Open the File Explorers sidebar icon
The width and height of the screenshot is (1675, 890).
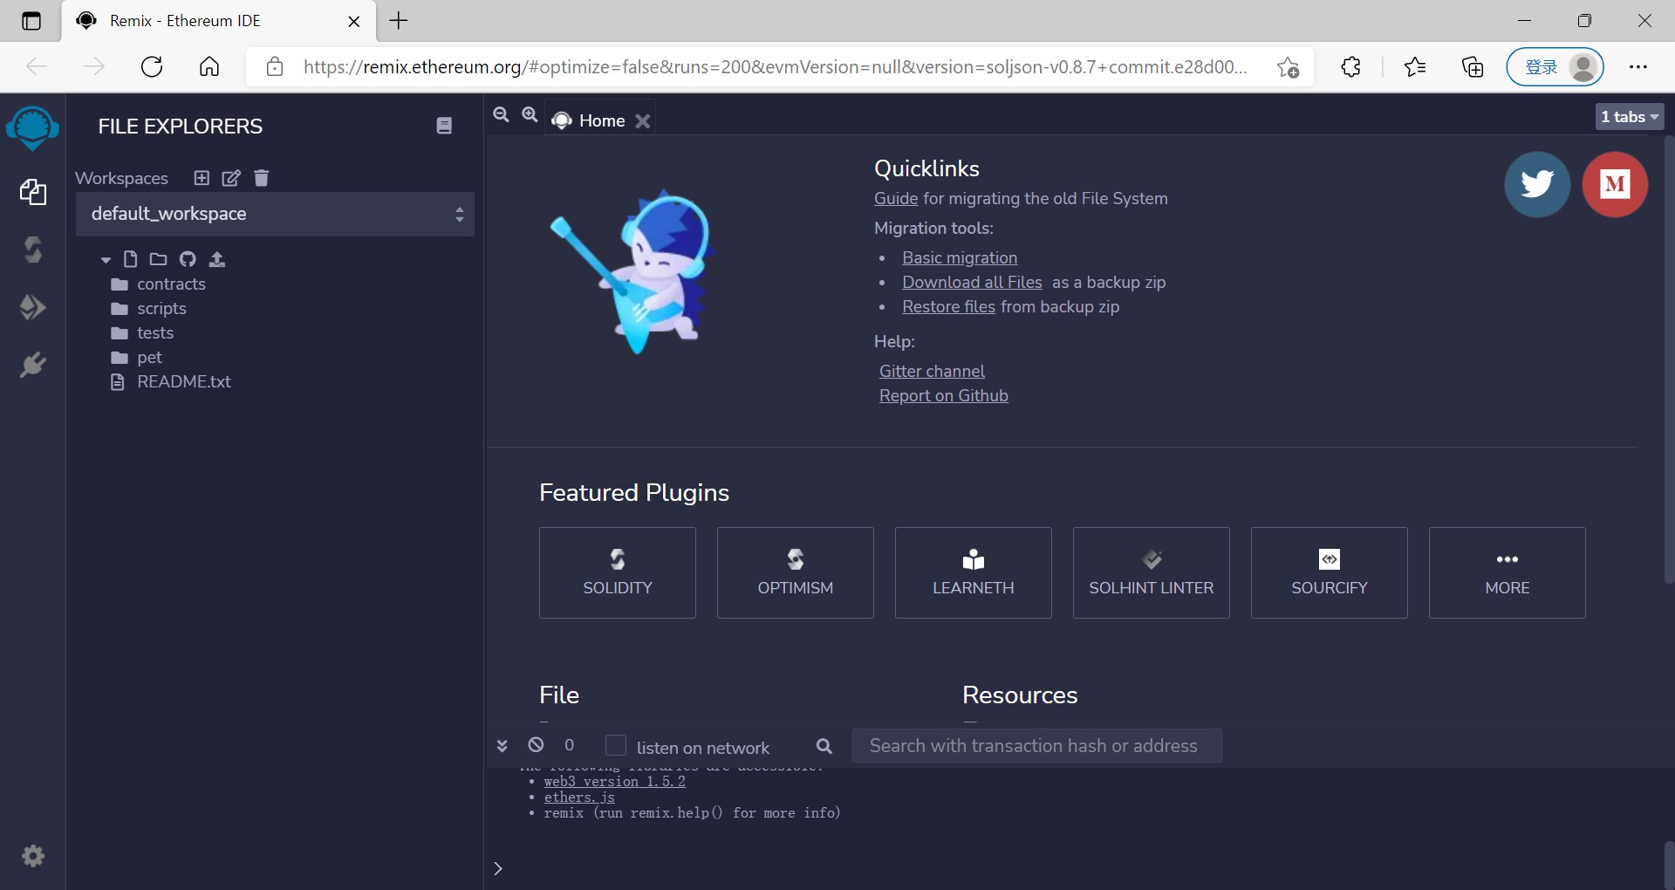pyautogui.click(x=33, y=192)
